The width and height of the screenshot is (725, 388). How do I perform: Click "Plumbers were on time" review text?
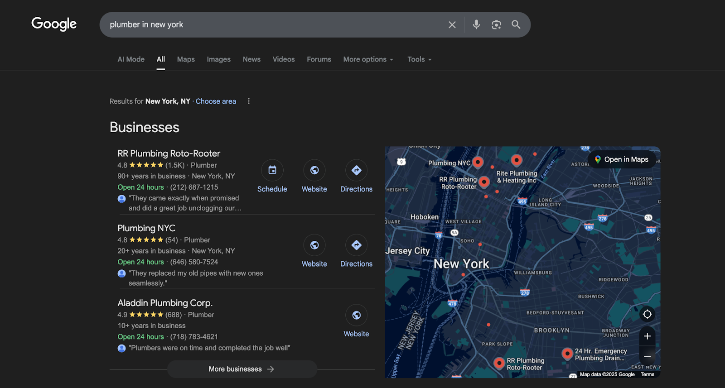[x=209, y=348]
